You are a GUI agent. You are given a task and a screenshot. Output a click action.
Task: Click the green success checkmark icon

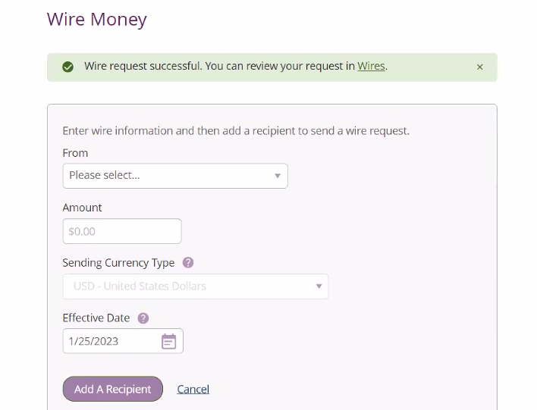coord(68,67)
